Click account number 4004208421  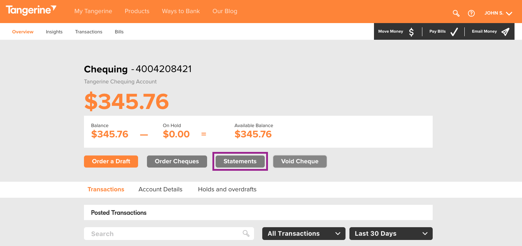coord(164,69)
